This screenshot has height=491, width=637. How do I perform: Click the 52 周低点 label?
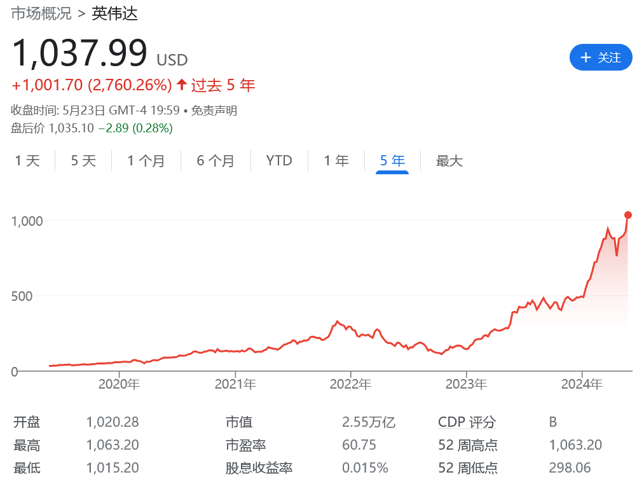click(468, 468)
